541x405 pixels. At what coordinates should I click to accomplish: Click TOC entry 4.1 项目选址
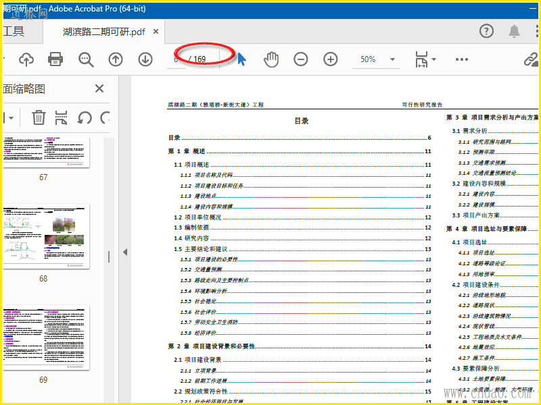coord(495,242)
